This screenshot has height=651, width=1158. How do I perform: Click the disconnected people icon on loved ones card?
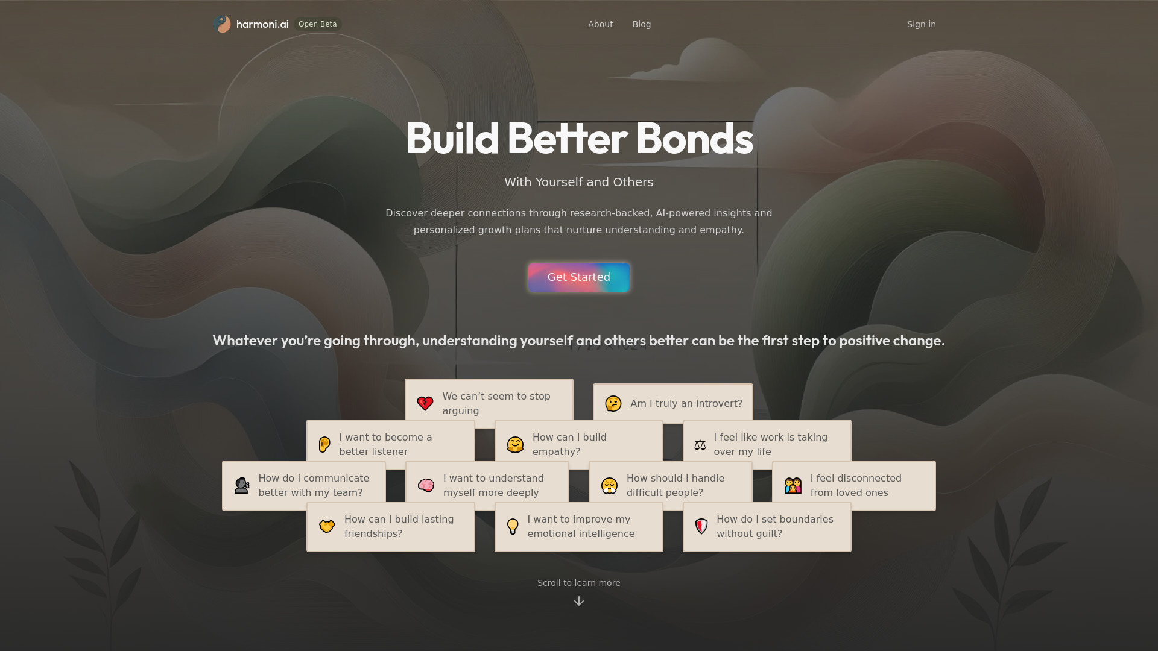click(793, 485)
